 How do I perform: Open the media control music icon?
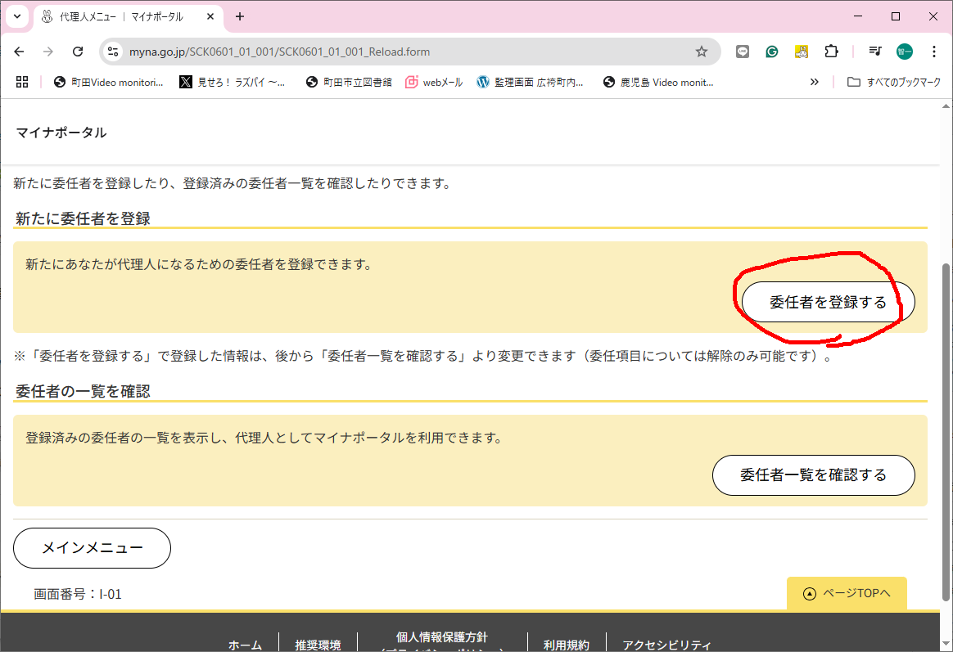pos(874,52)
